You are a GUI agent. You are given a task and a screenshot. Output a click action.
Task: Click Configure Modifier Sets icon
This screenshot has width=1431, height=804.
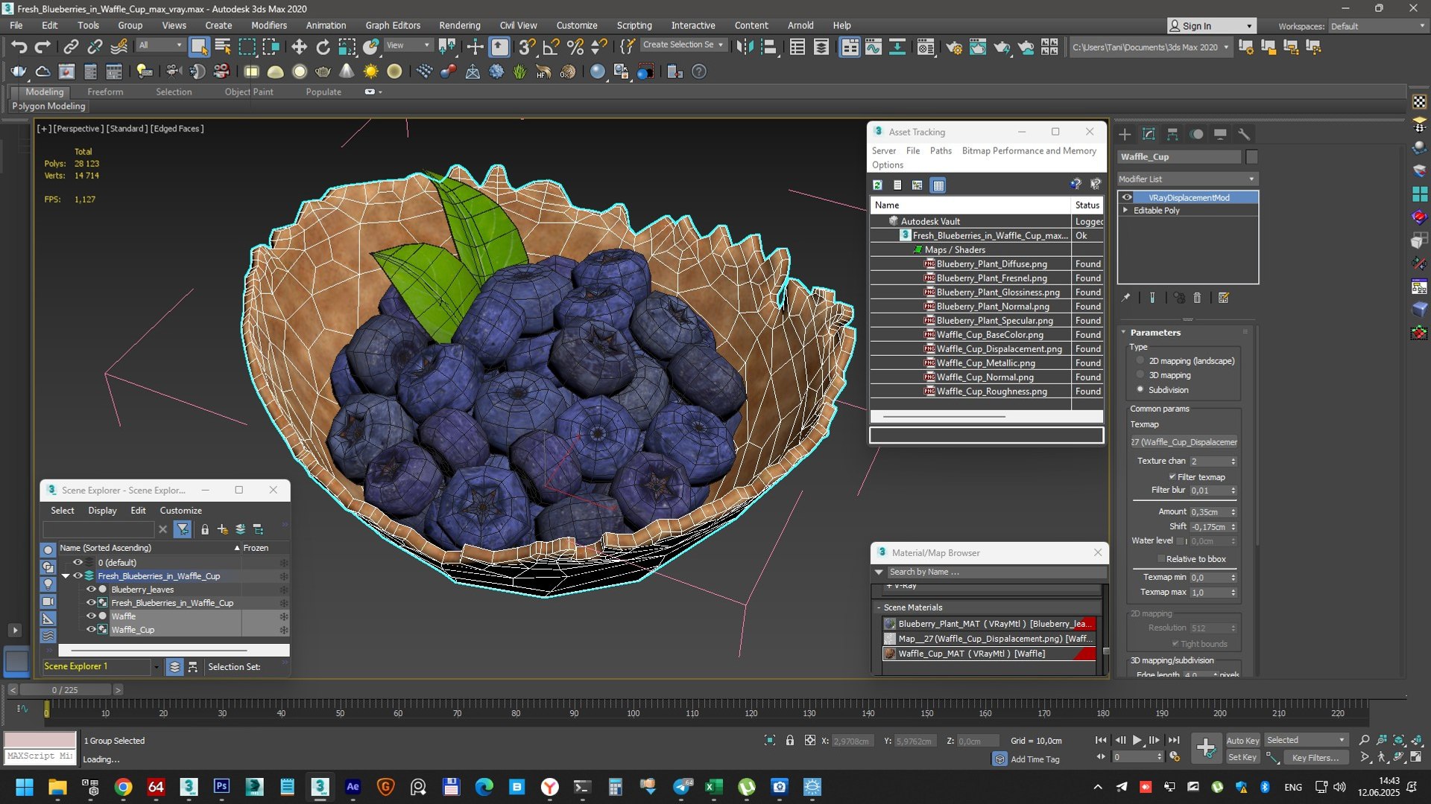point(1223,298)
